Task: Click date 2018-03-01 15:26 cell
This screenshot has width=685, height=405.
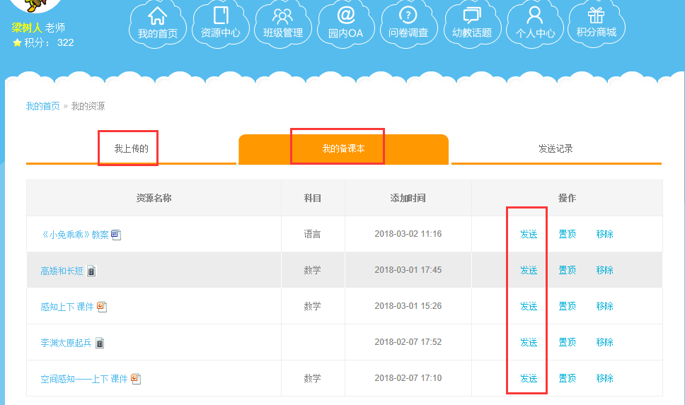Action: (x=408, y=306)
